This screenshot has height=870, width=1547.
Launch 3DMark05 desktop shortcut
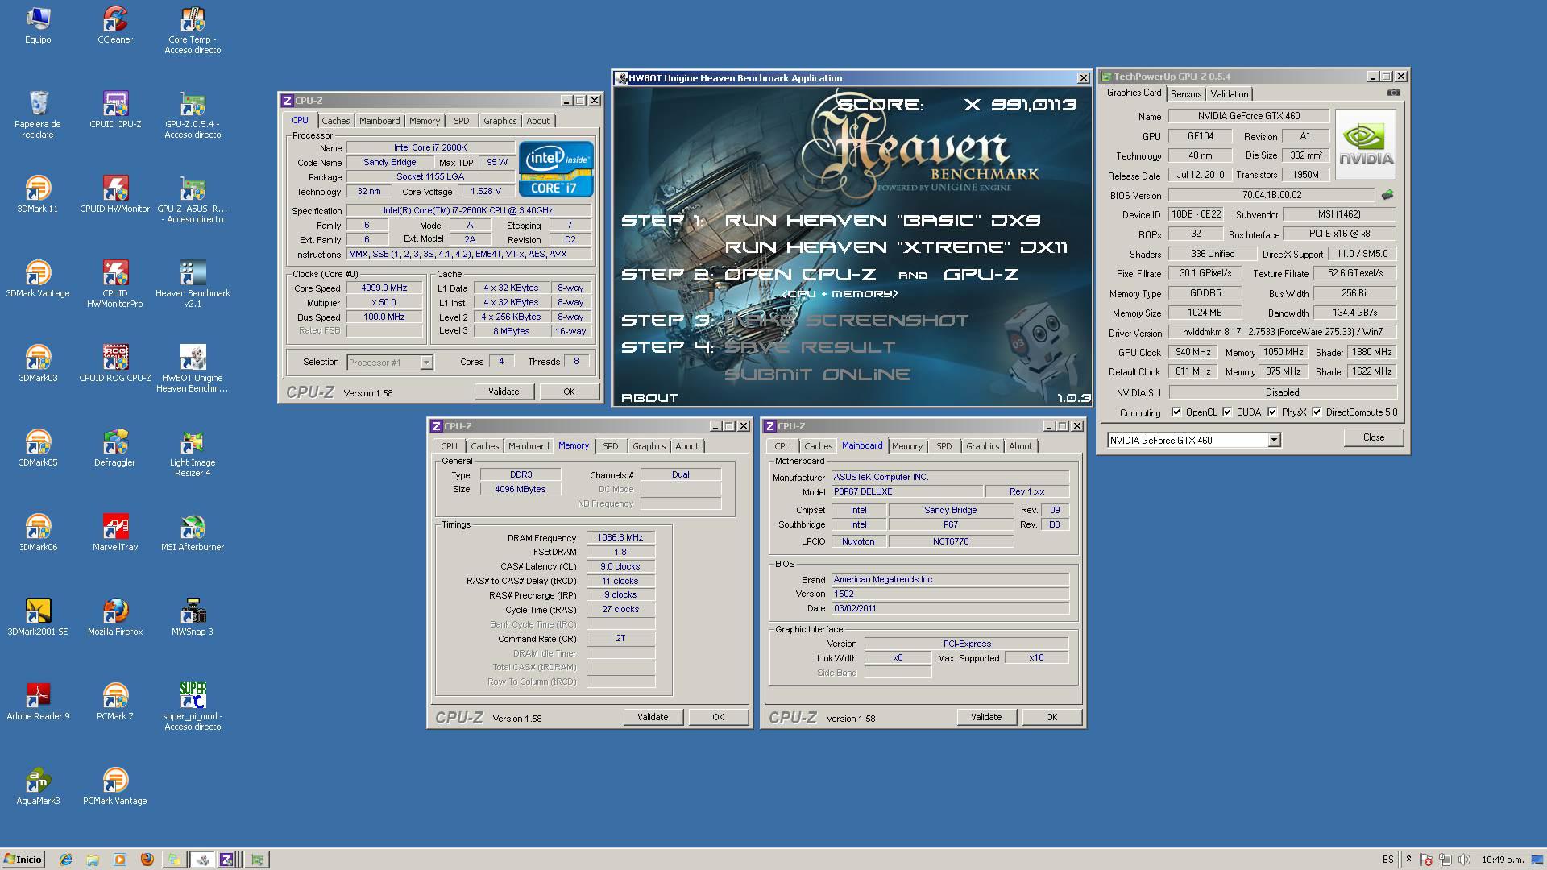38,448
